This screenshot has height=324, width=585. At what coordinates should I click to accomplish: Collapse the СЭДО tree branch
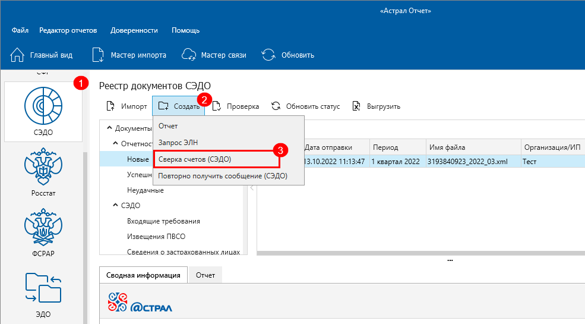point(116,206)
